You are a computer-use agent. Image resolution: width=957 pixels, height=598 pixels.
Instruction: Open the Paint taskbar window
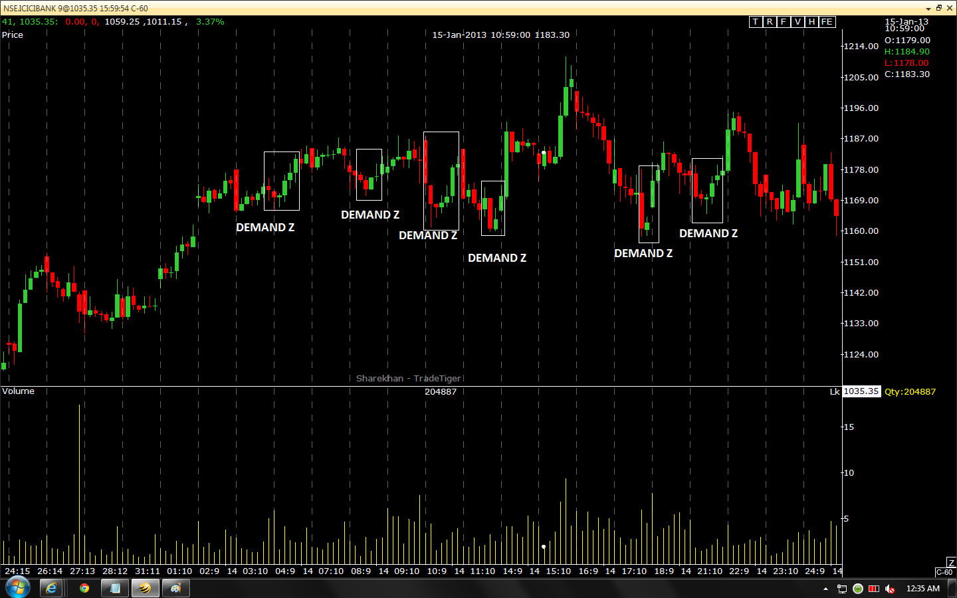tap(176, 588)
